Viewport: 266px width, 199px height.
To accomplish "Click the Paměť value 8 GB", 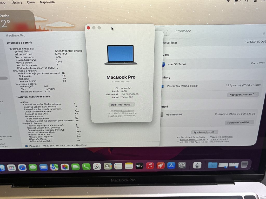I will (x=124, y=91).
